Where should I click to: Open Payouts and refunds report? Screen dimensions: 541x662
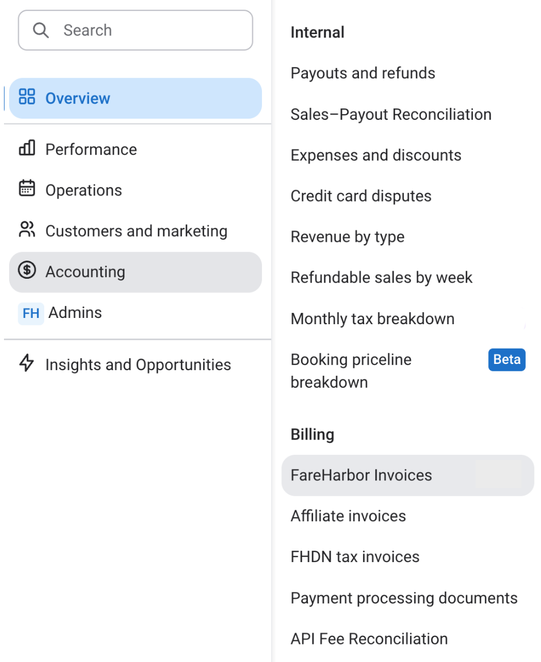(x=362, y=73)
